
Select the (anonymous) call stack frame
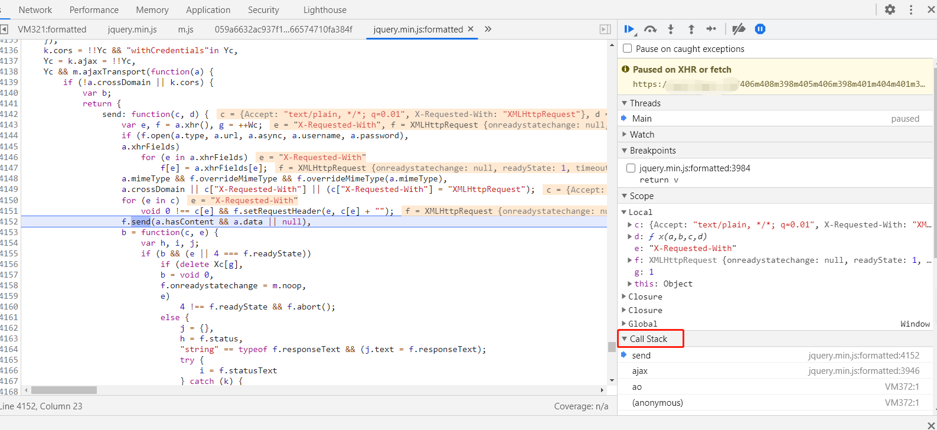[776, 403]
